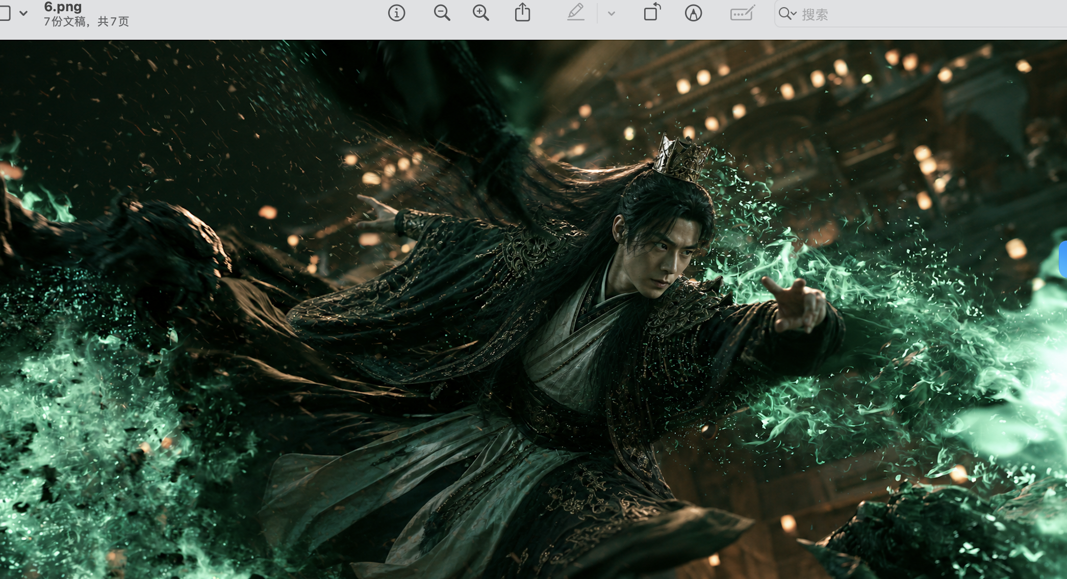
Task: Click the document count text 7份文稿，共7页
Action: 86,21
